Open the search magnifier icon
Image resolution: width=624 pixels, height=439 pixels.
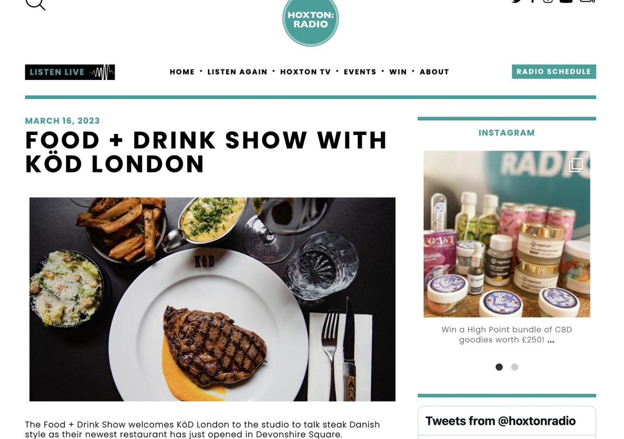click(35, 3)
